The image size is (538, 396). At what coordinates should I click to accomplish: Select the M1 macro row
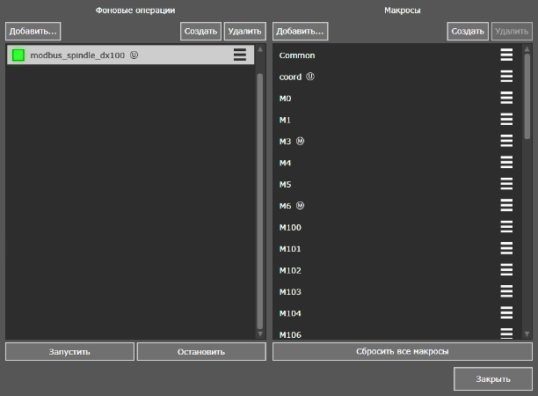397,120
